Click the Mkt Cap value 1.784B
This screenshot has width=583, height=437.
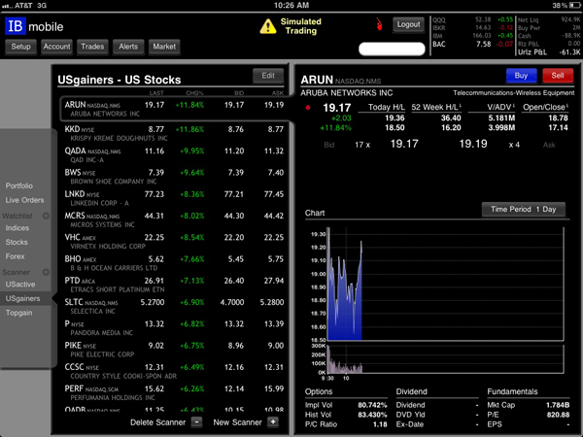[x=558, y=405]
